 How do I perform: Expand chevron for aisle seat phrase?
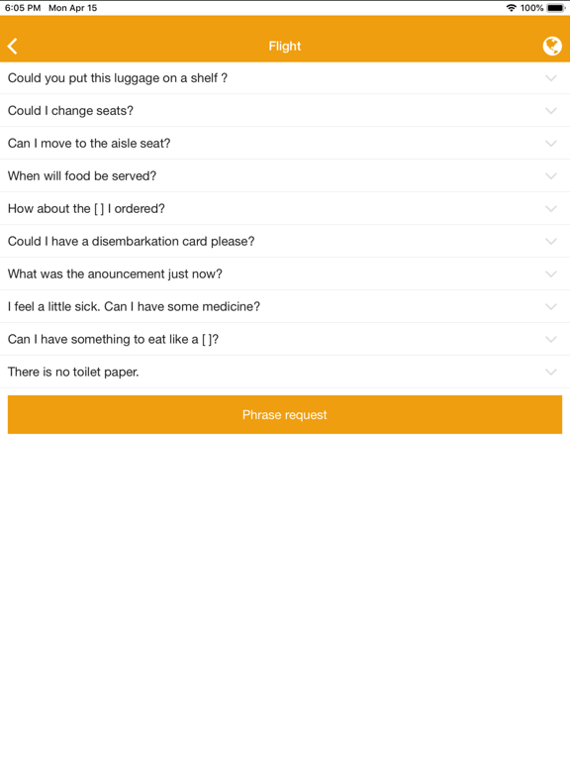(551, 143)
